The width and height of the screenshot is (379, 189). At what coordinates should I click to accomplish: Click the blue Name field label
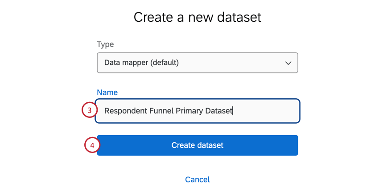click(107, 92)
